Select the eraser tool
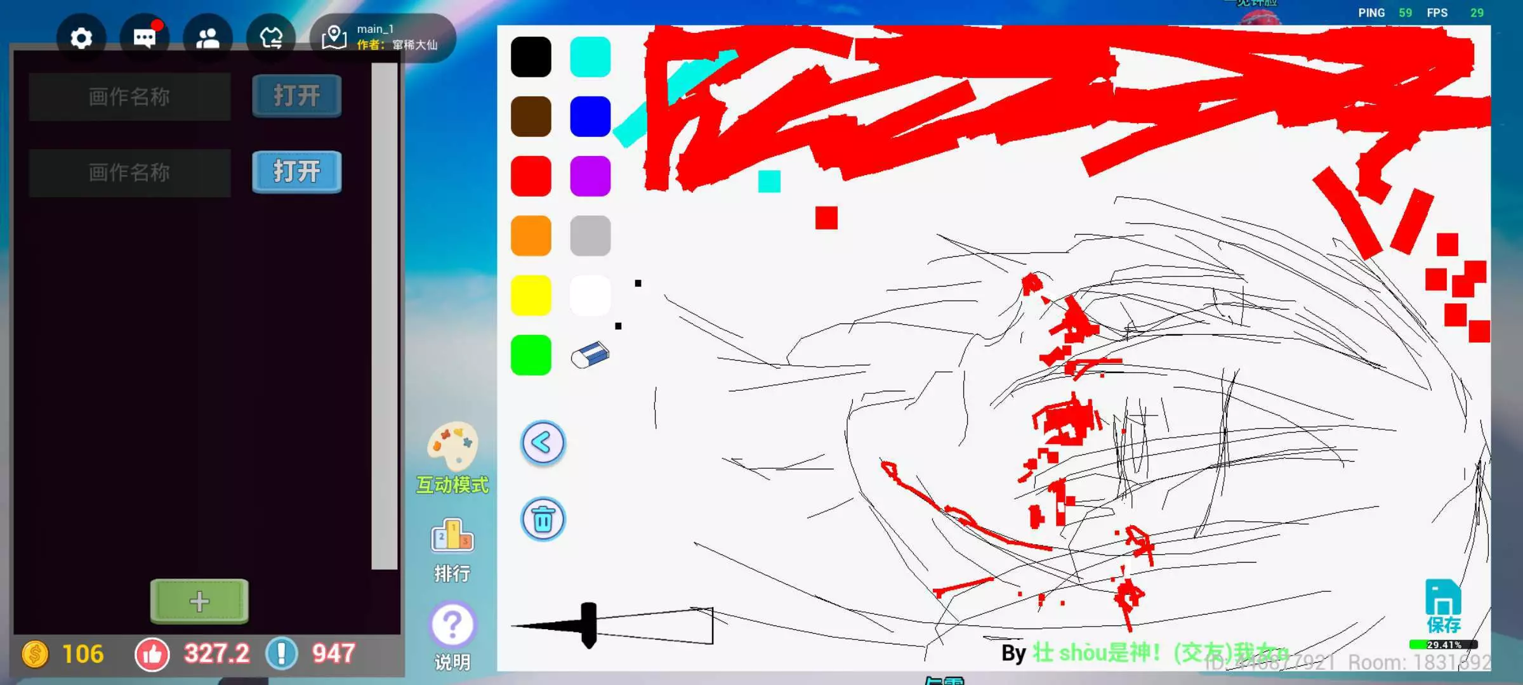Viewport: 1523px width, 685px height. click(590, 355)
